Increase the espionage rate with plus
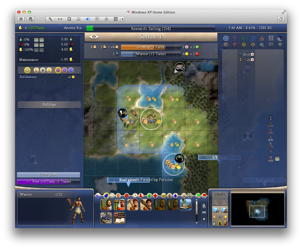Image resolution: width=302 pixels, height=249 pixels. click(x=36, y=45)
